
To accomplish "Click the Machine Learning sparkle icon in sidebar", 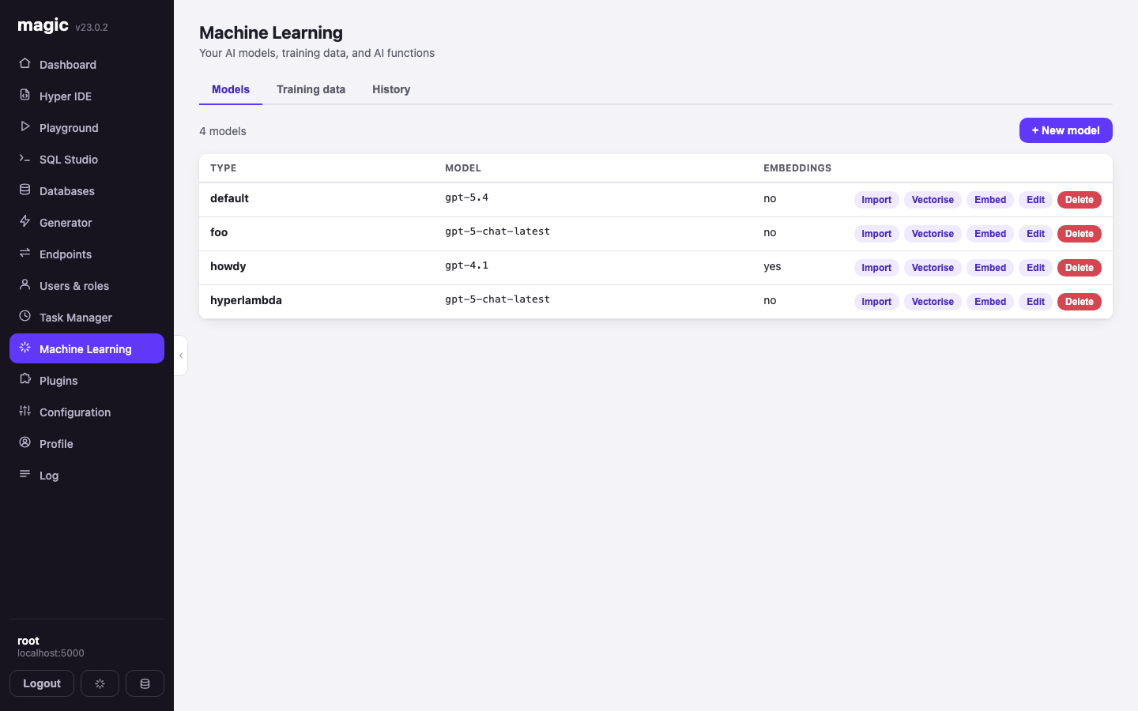I will [x=24, y=348].
